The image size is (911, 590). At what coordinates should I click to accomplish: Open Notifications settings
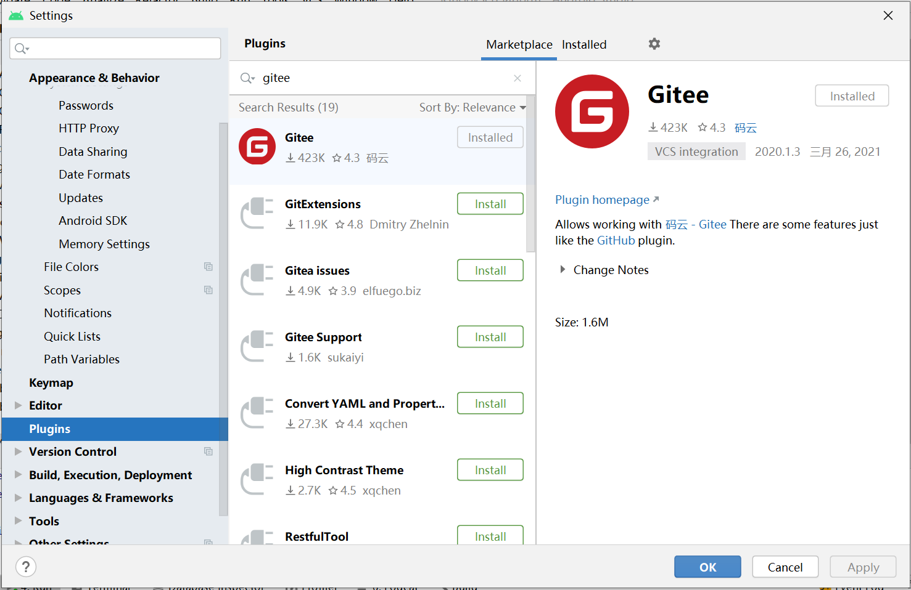coord(78,313)
